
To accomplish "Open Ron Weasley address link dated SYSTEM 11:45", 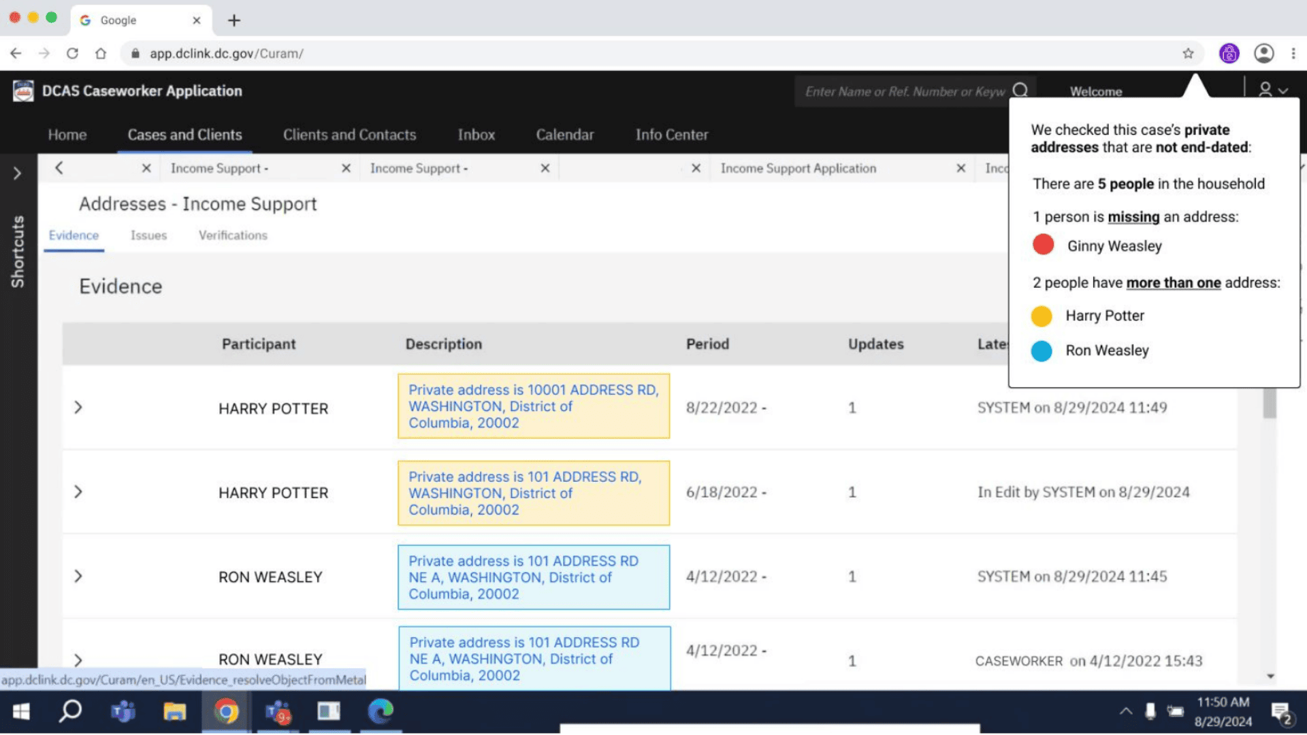I will [523, 578].
